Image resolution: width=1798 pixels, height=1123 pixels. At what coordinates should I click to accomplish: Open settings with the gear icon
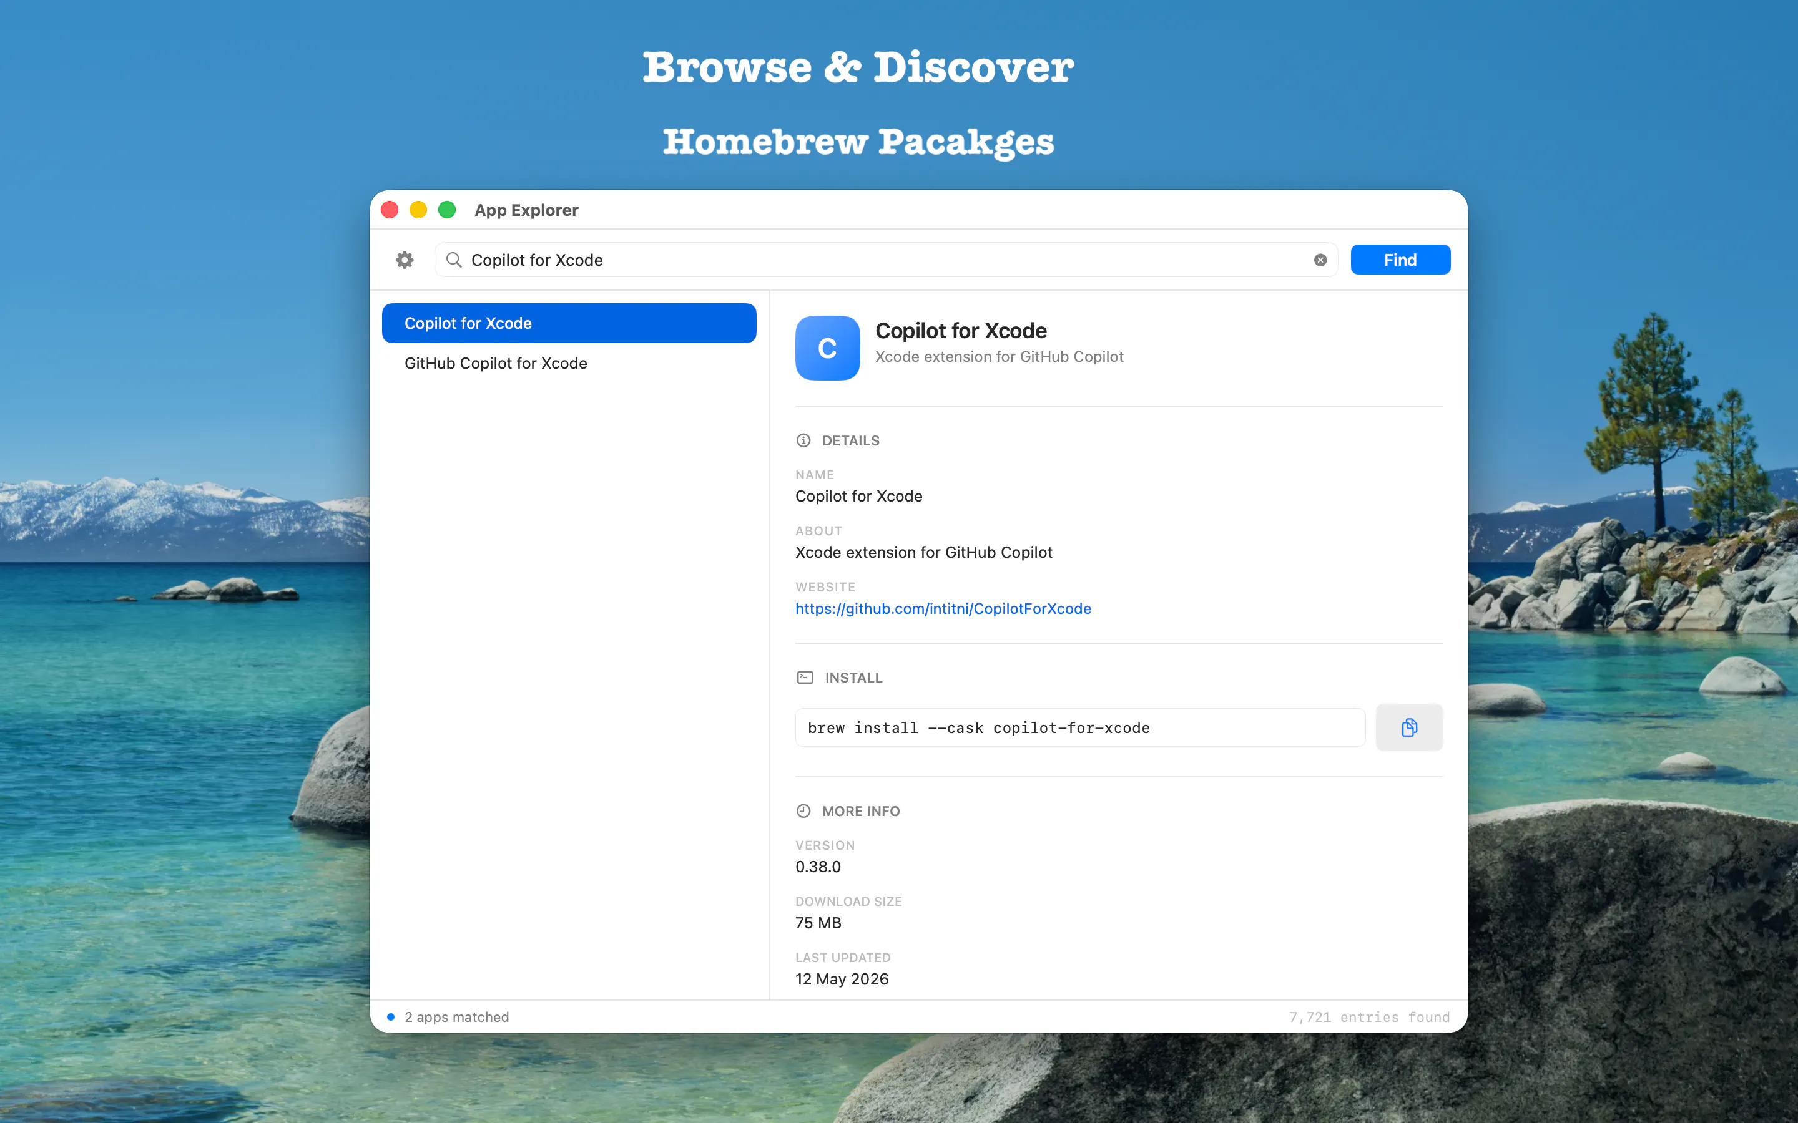(x=404, y=260)
